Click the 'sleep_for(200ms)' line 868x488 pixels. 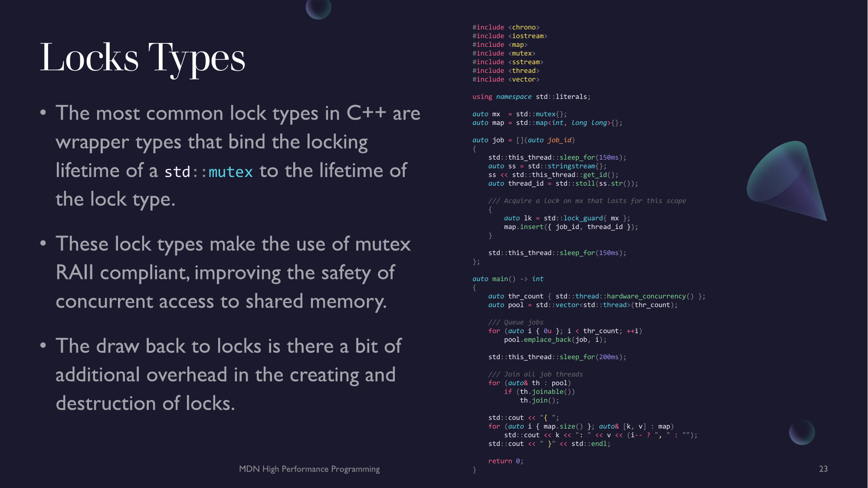click(x=557, y=357)
